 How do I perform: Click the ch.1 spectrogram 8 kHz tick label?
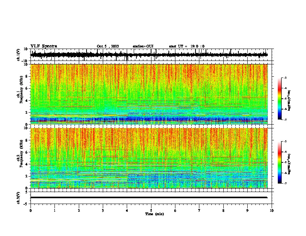(x=27, y=76)
